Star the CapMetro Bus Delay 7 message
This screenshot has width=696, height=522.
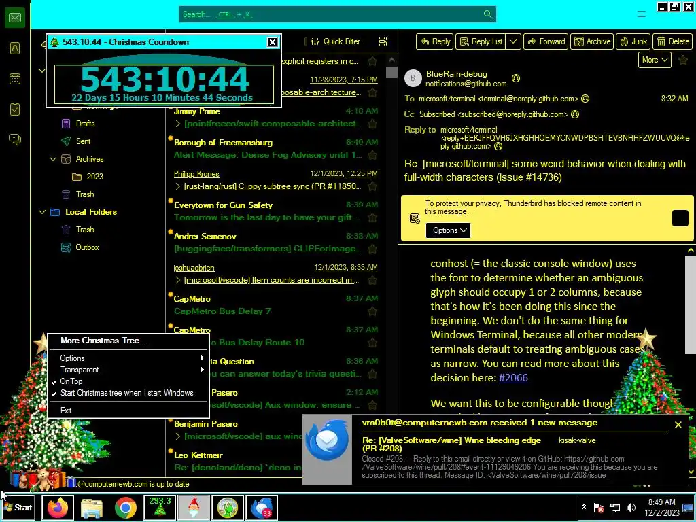click(372, 311)
